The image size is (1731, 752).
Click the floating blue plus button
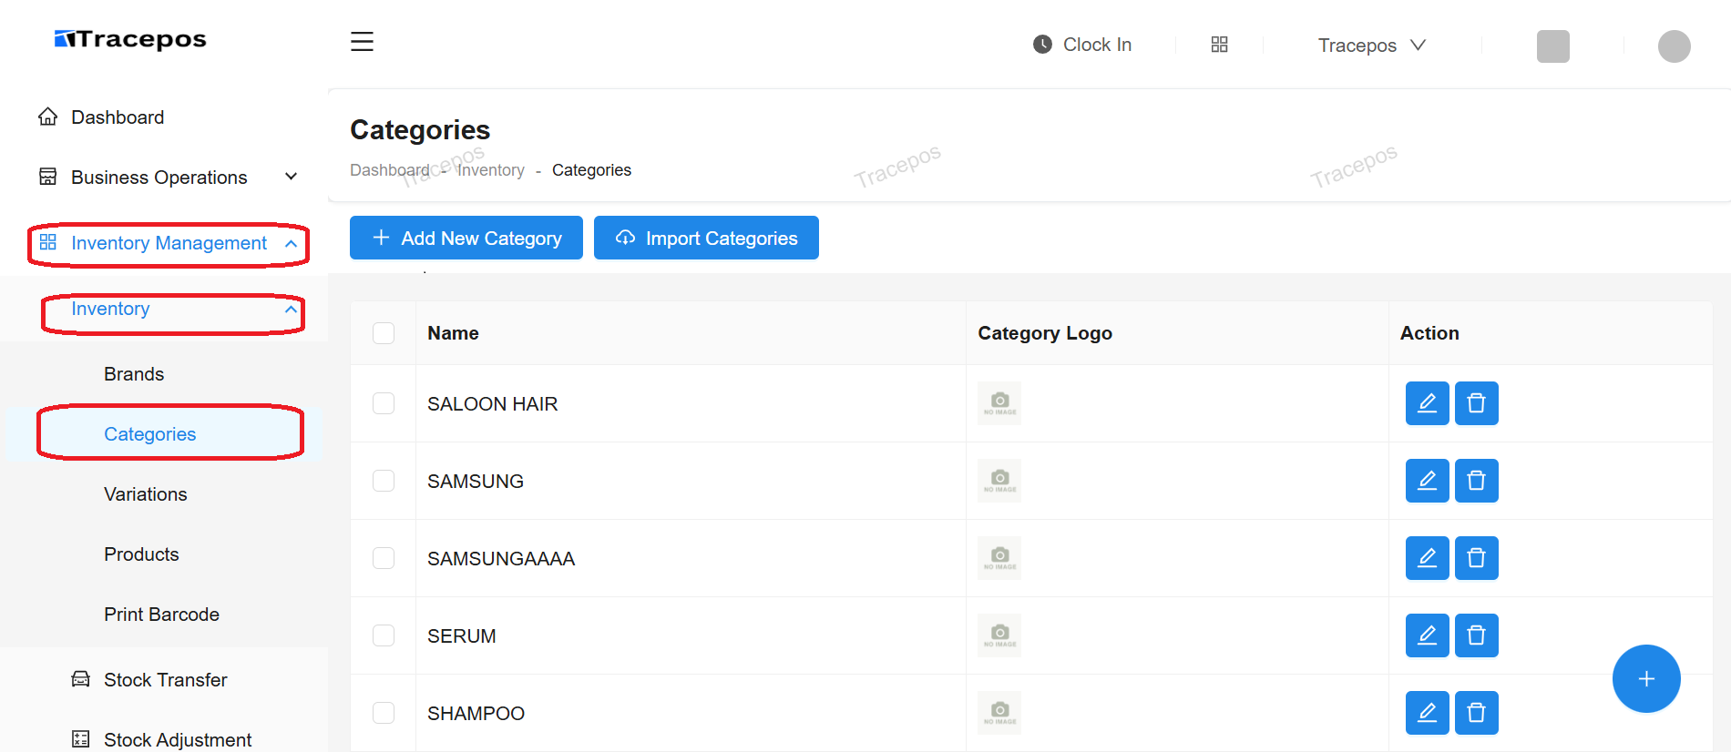click(x=1645, y=679)
